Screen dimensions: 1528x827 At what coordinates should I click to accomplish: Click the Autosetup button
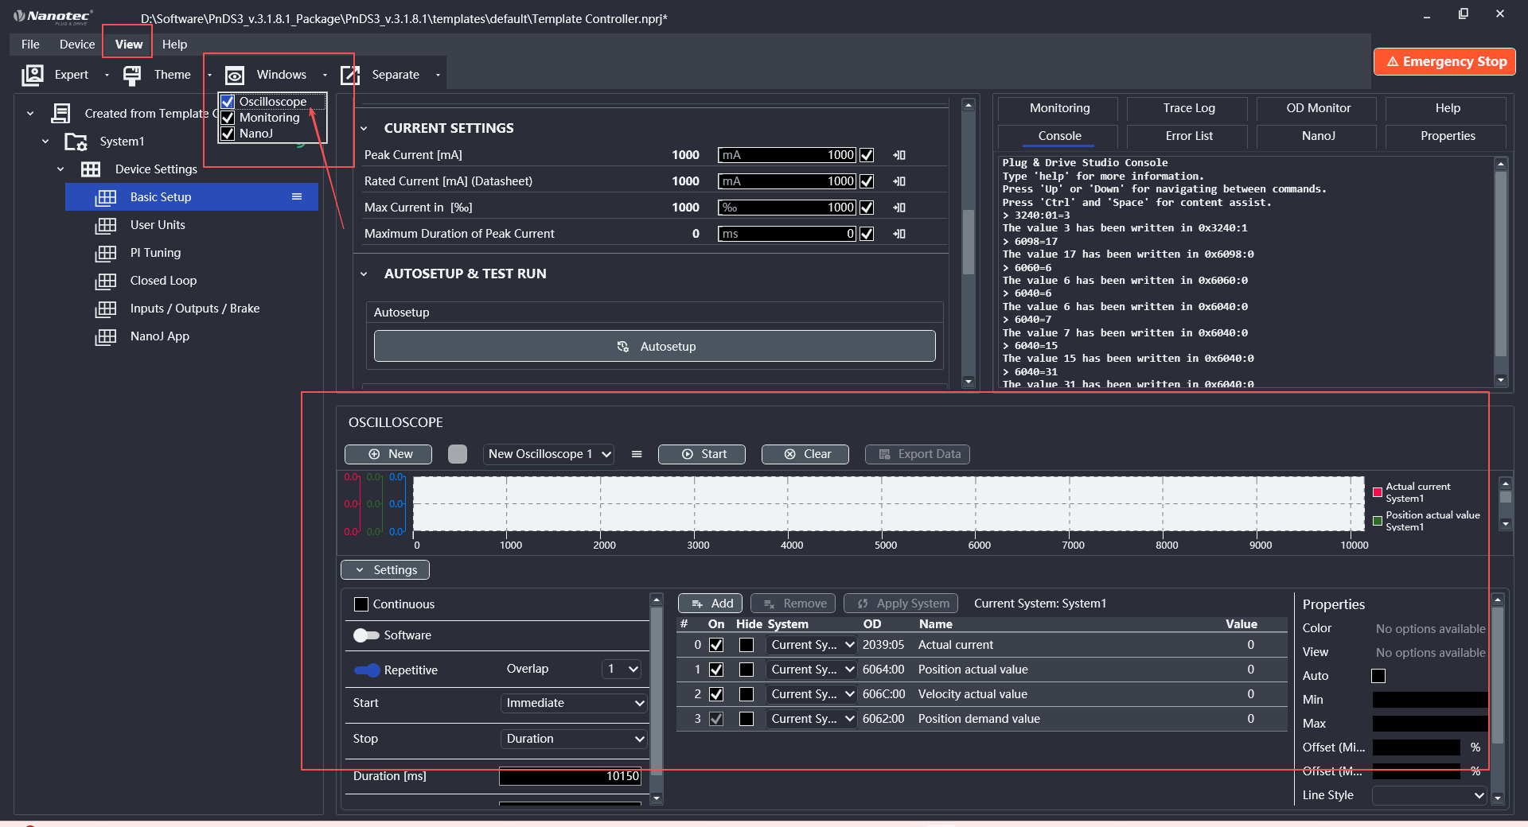655,347
